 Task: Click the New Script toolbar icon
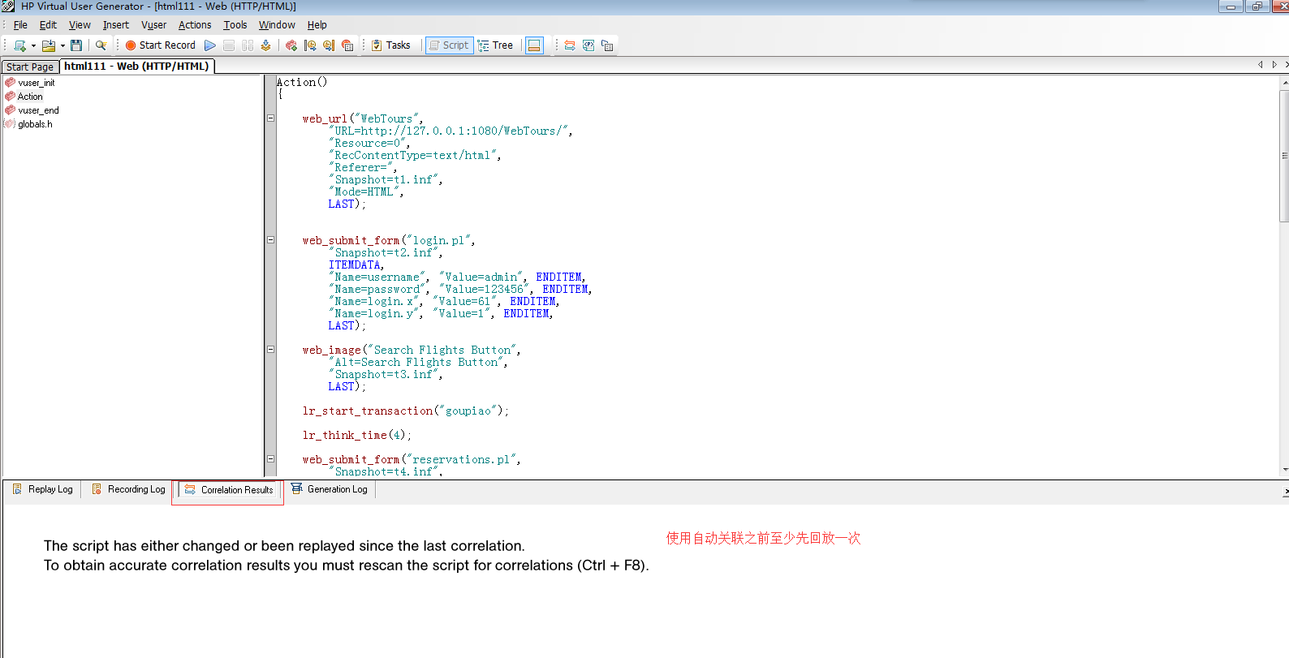click(x=19, y=45)
